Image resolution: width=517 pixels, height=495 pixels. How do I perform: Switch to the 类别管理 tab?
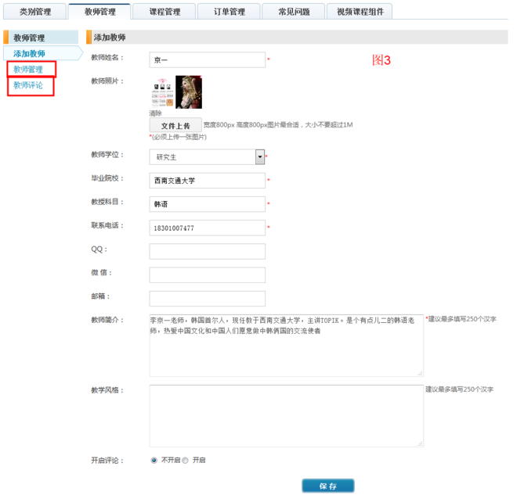point(34,12)
